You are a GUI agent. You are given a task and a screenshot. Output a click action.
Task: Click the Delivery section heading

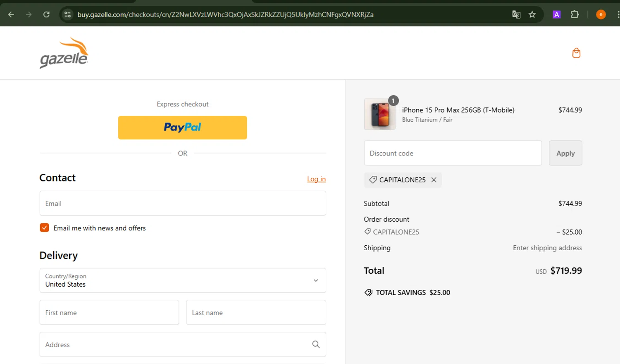pyautogui.click(x=58, y=256)
